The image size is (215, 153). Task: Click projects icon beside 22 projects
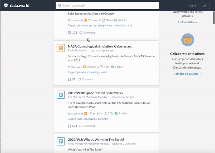click(x=85, y=20)
